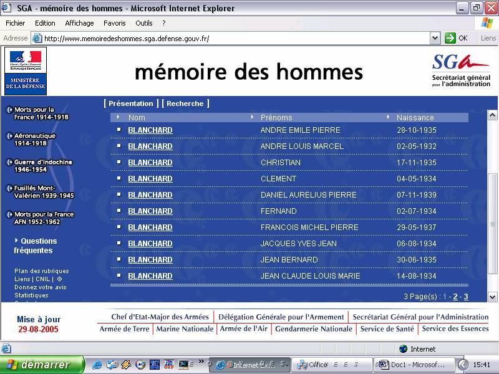Screen dimensions: 499x374
Task: Click in the URL address field
Action: point(236,39)
